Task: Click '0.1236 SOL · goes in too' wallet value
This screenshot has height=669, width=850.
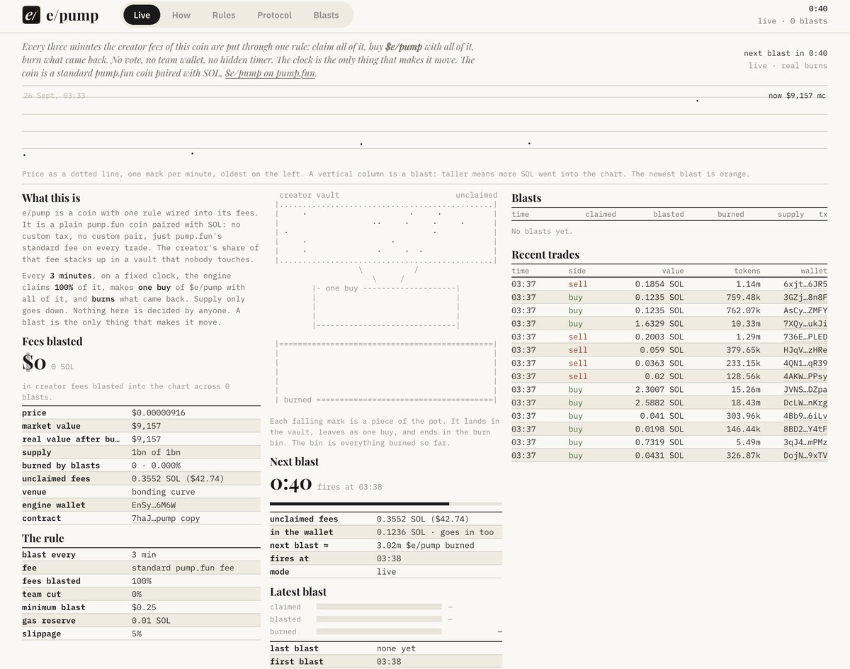Action: tap(435, 532)
